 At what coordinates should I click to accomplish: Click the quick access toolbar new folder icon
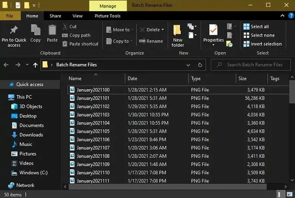coord(27,5)
